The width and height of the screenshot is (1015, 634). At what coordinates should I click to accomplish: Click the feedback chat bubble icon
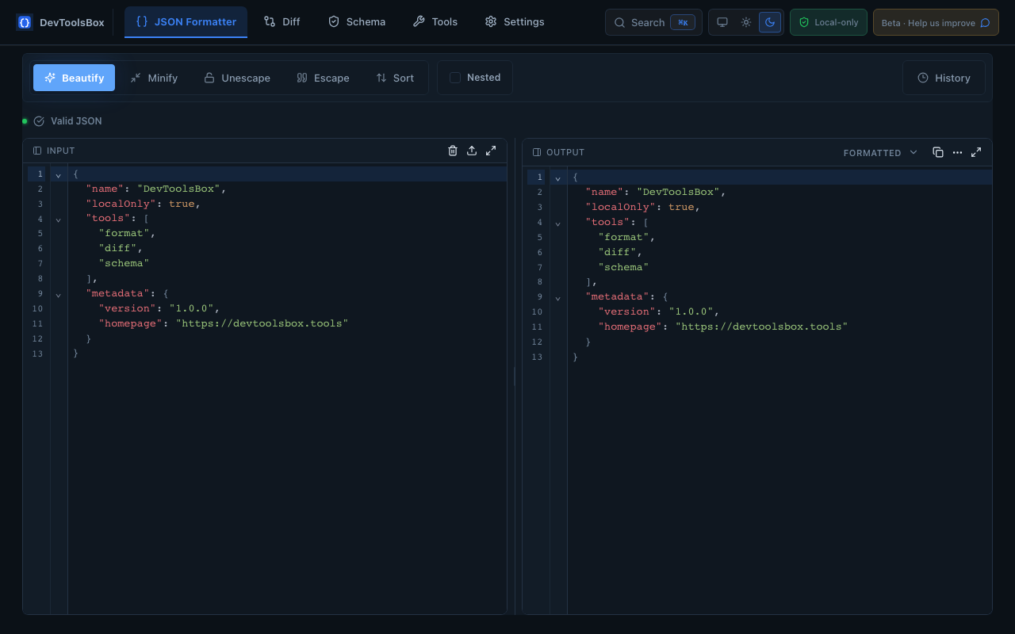(x=985, y=22)
